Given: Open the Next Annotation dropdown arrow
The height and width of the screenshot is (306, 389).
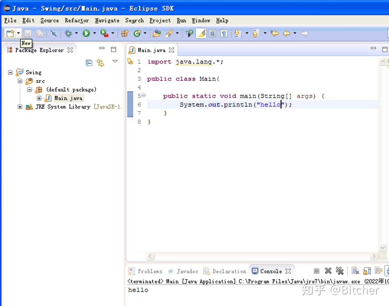Looking at the screenshot, I should (247, 33).
